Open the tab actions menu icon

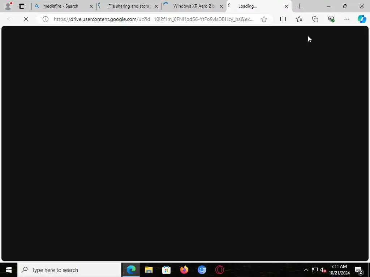(x=22, y=6)
